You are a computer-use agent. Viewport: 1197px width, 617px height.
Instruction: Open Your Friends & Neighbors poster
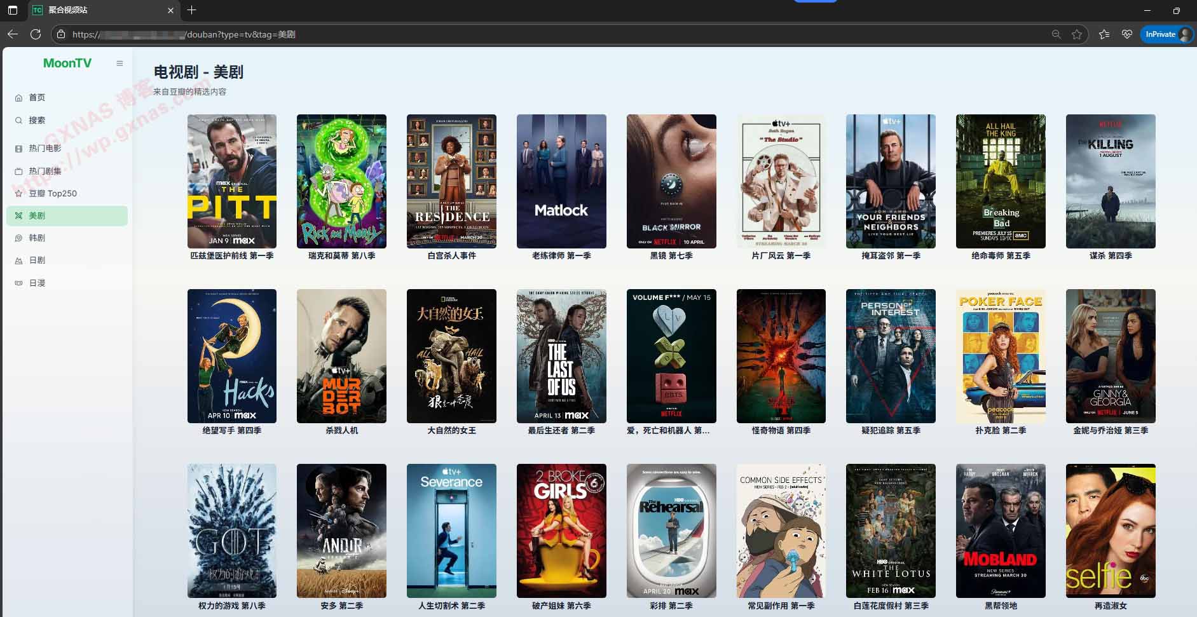coord(891,181)
